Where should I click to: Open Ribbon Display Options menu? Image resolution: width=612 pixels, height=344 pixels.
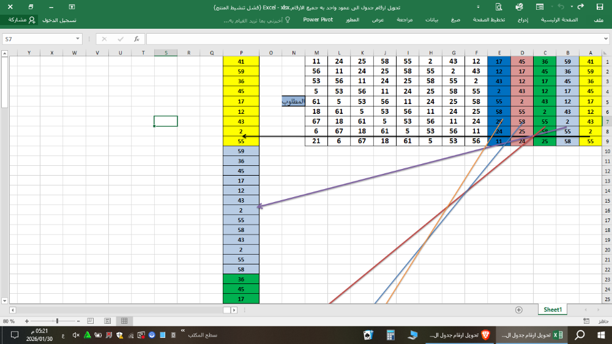(72, 7)
